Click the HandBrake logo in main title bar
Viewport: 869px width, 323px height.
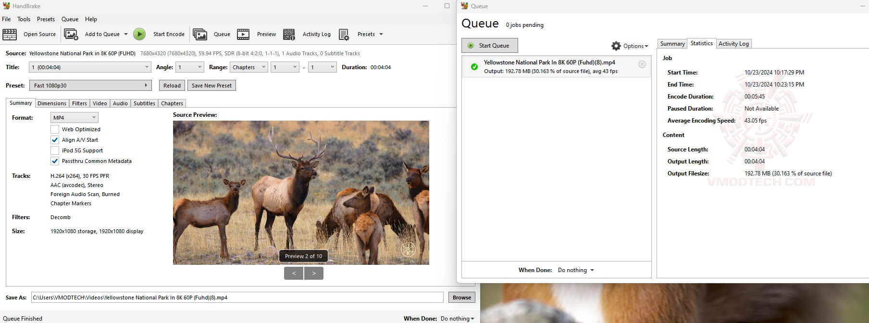pyautogui.click(x=6, y=6)
